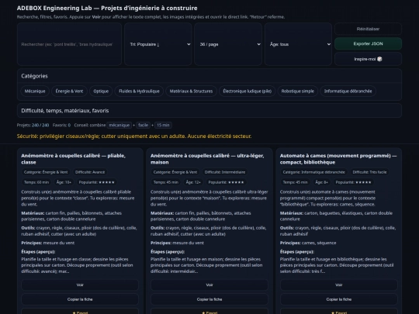419x314 pixels.
Task: Open the 36 / page dropdown
Action: 228,44
